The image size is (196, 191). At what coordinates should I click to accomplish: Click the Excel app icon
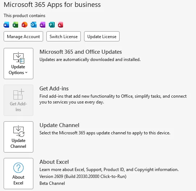point(15,25)
